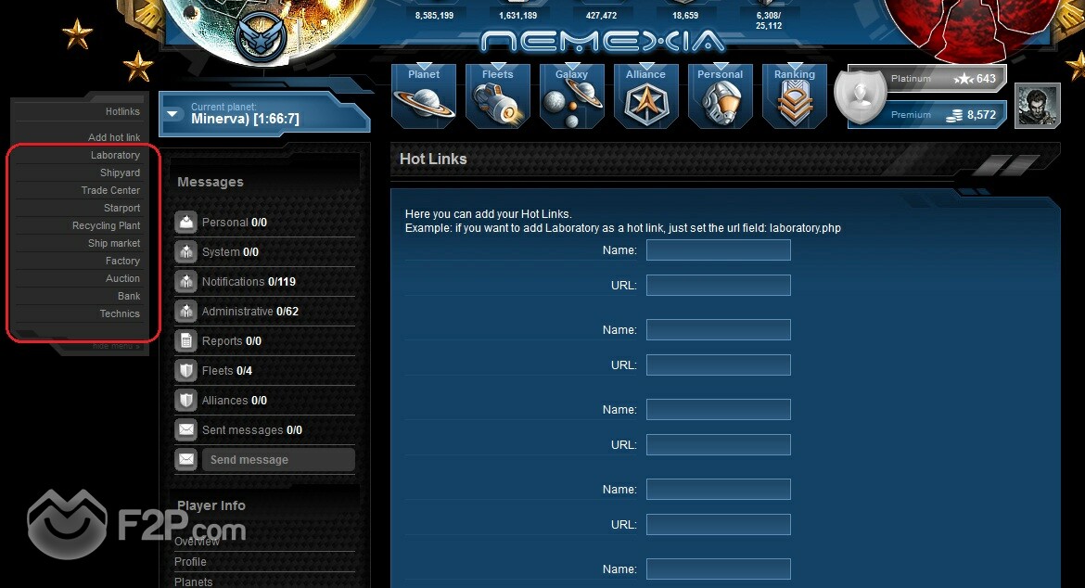Open the Planet navigation icon

tap(424, 96)
